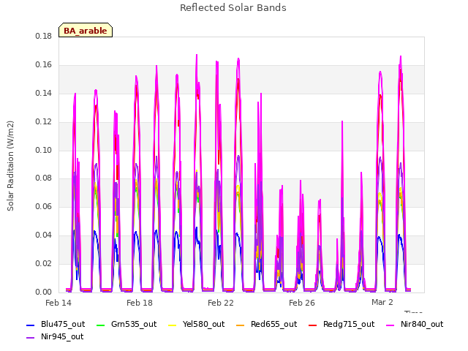Click the purple Nir945_out legend color marker
This screenshot has height=351, width=468.
(31, 338)
